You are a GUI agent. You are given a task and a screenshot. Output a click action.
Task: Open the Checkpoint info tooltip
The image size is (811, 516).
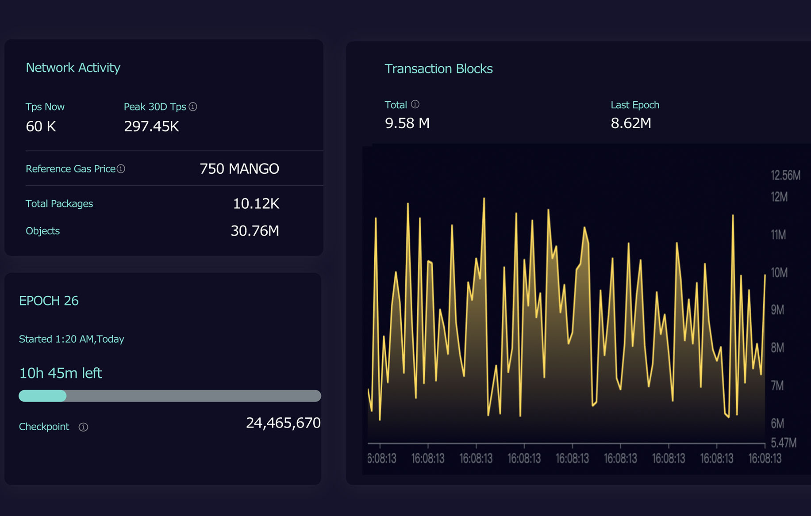point(83,427)
